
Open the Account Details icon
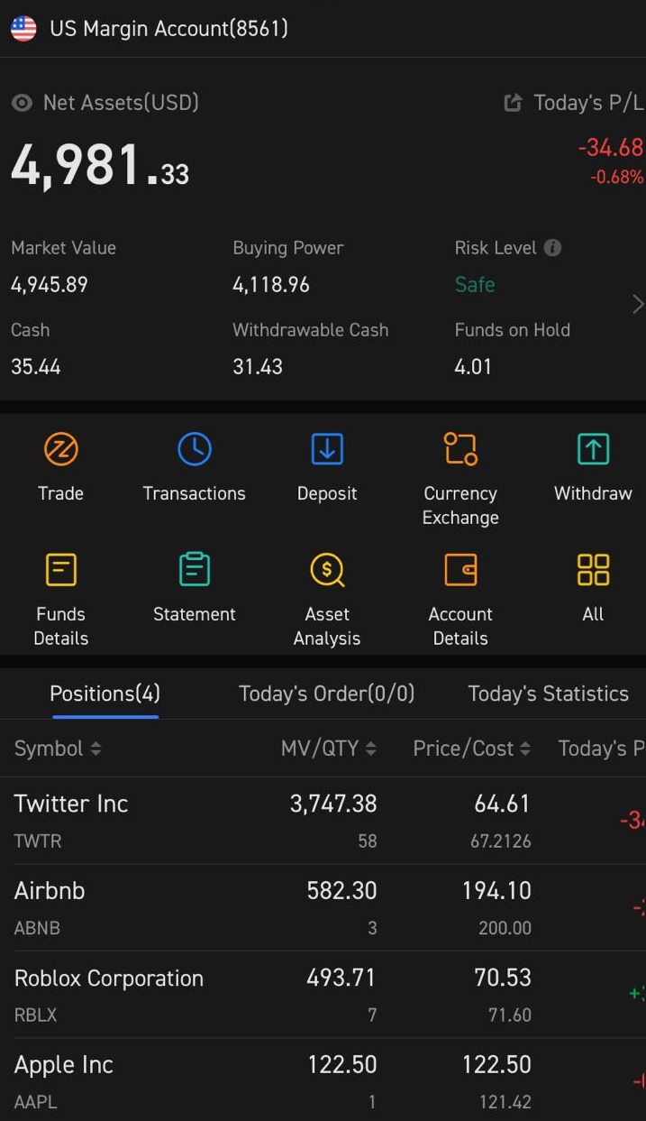tap(460, 570)
